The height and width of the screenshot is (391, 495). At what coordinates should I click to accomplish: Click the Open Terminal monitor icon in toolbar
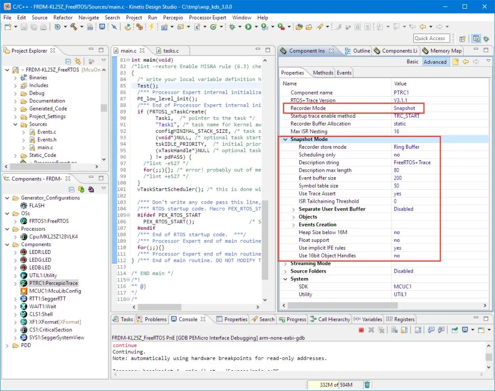pos(102,27)
